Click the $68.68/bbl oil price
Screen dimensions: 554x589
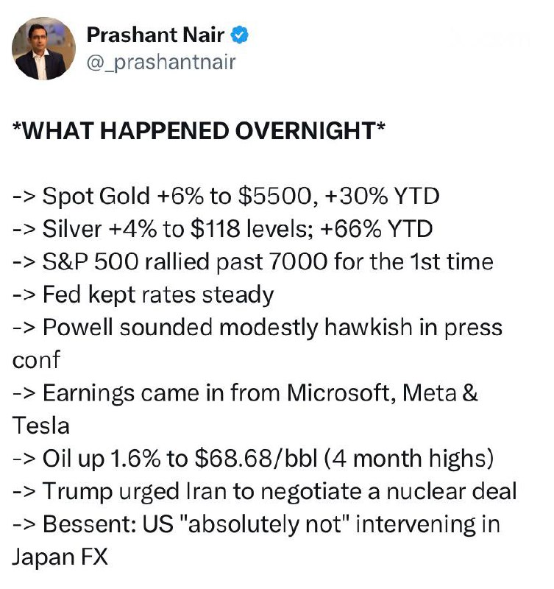click(x=256, y=459)
